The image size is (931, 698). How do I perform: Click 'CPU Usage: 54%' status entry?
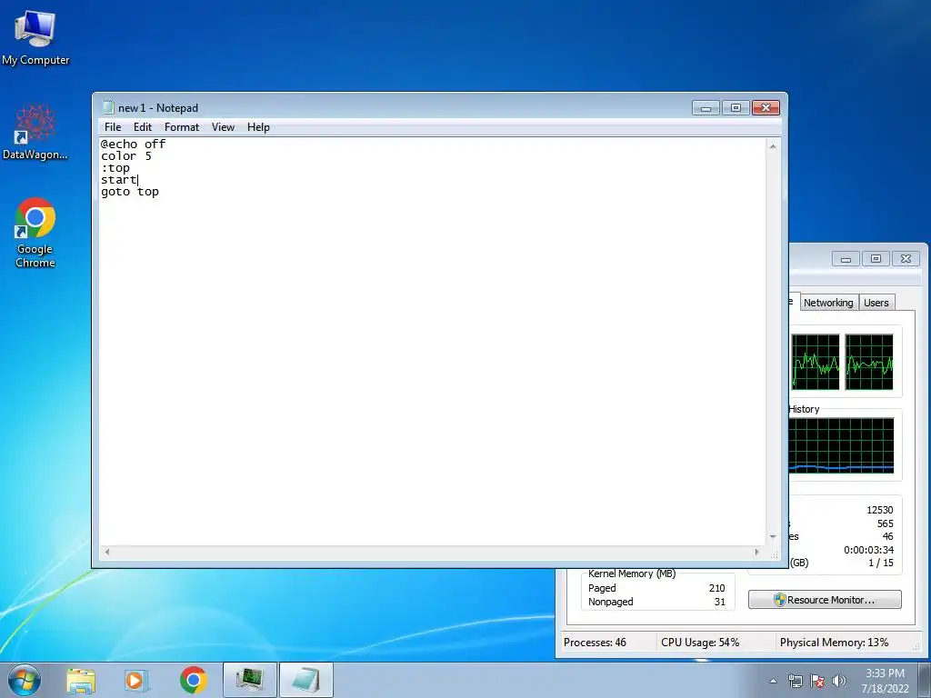700,643
